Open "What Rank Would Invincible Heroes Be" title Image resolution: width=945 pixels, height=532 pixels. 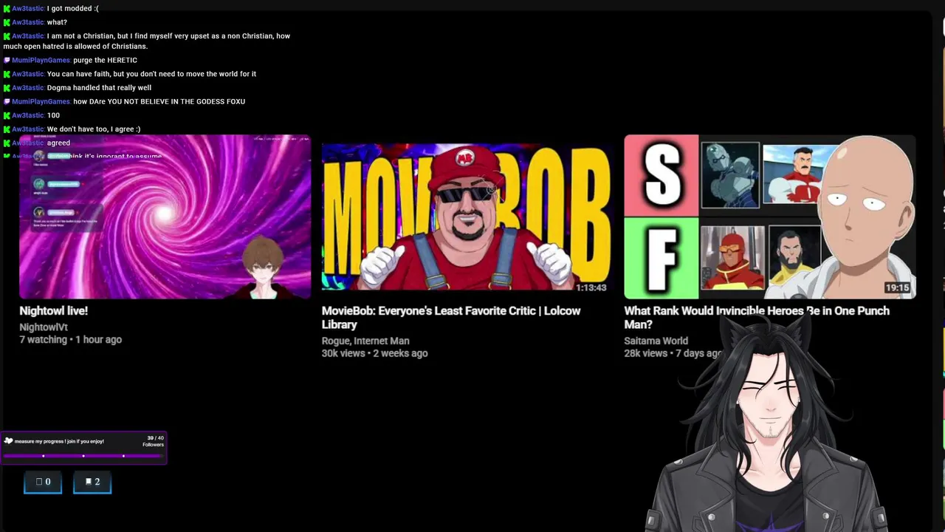(757, 318)
